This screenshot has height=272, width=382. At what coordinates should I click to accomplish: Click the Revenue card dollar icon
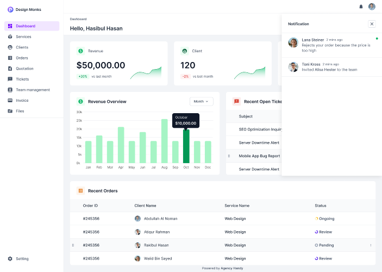click(80, 51)
